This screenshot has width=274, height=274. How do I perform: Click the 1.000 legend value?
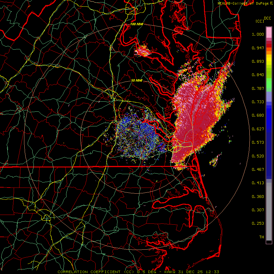coord(258,34)
